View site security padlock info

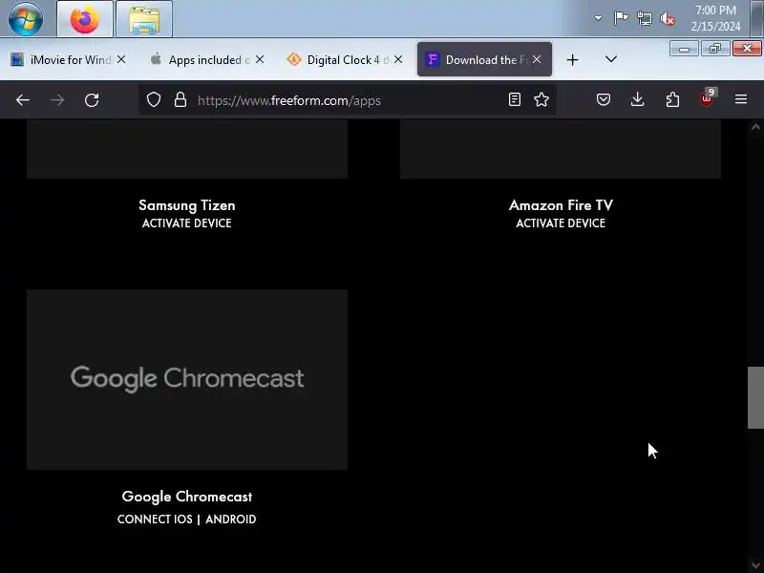(180, 100)
